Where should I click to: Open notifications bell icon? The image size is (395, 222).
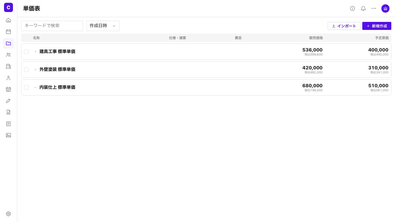pos(363,8)
